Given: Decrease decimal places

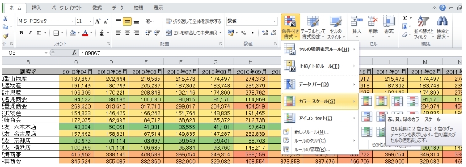Looking at the screenshot, I should (273, 33).
